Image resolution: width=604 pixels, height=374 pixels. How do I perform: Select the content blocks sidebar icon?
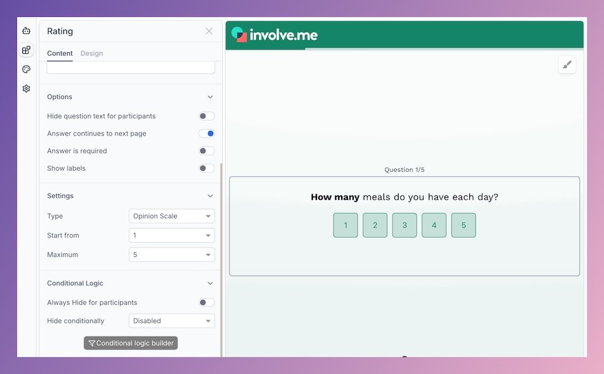(26, 49)
